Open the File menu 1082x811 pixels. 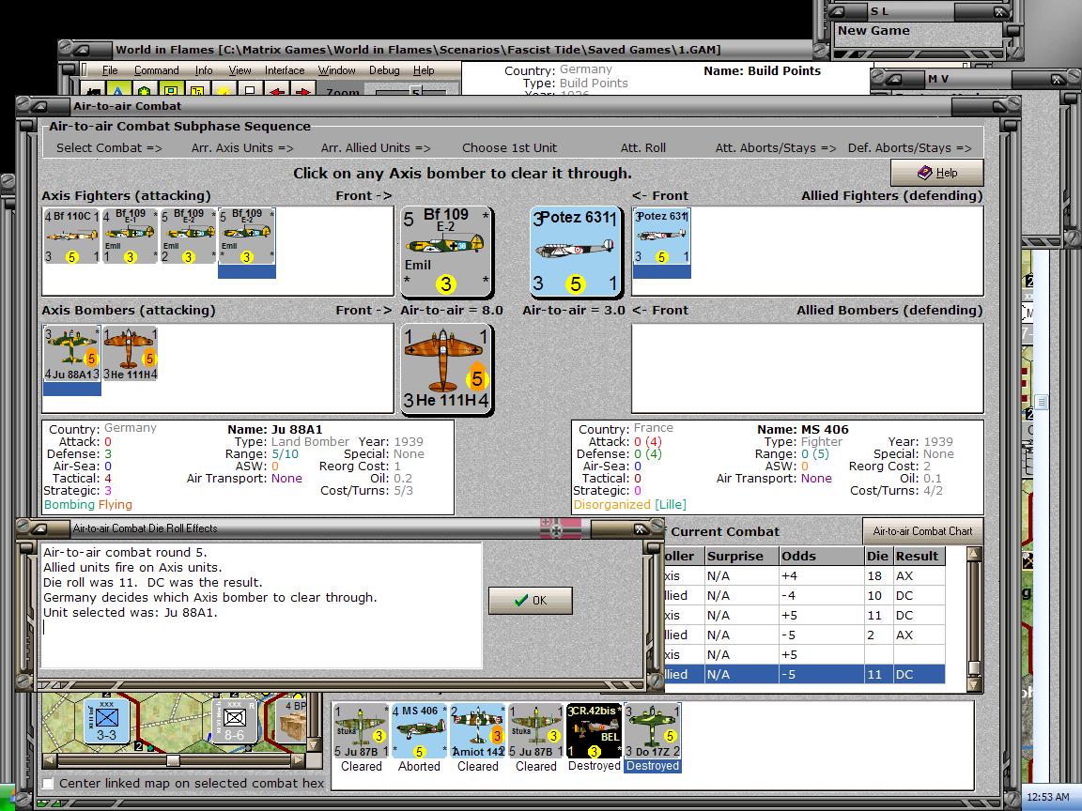[110, 70]
